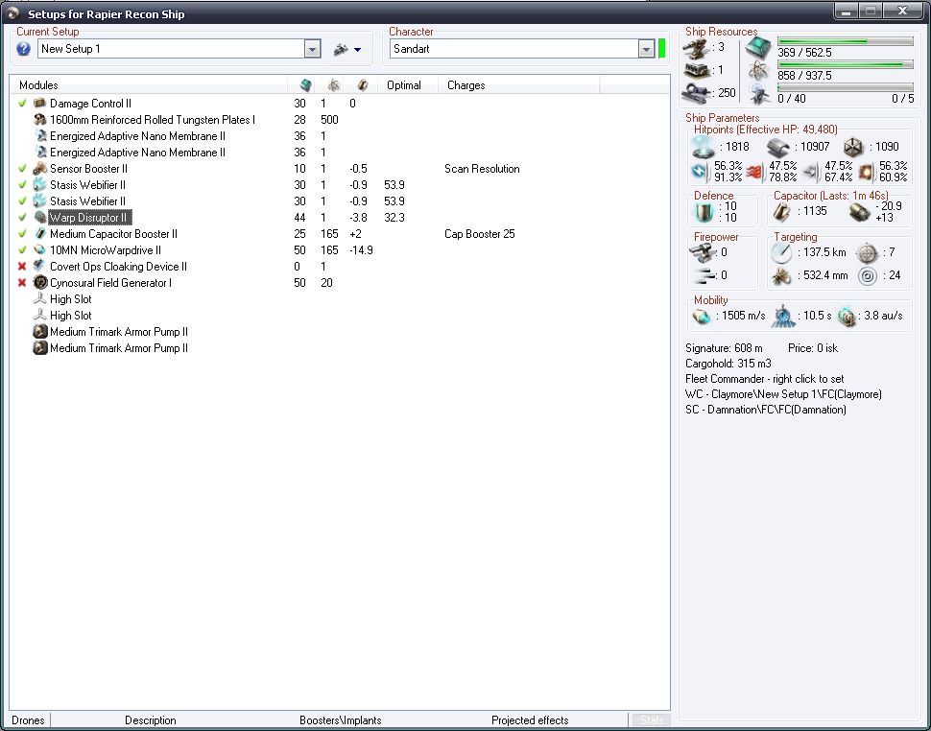Expand the Character dropdown arrow
The image size is (931, 731).
click(646, 49)
